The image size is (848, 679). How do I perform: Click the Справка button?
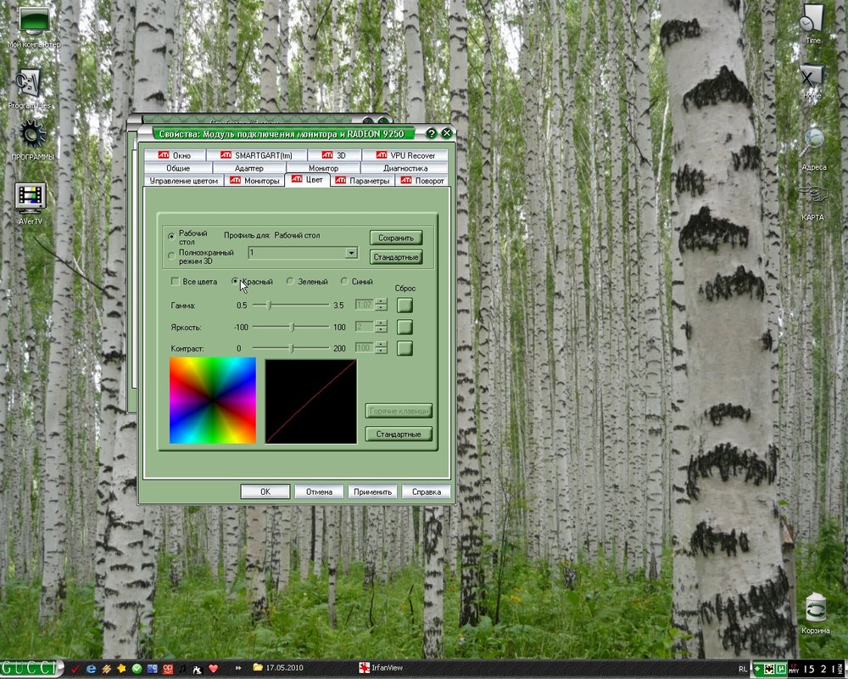point(427,491)
